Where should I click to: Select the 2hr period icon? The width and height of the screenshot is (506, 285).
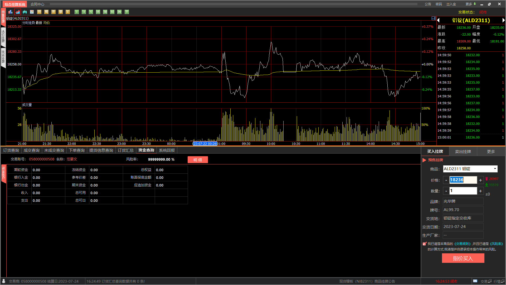119,12
